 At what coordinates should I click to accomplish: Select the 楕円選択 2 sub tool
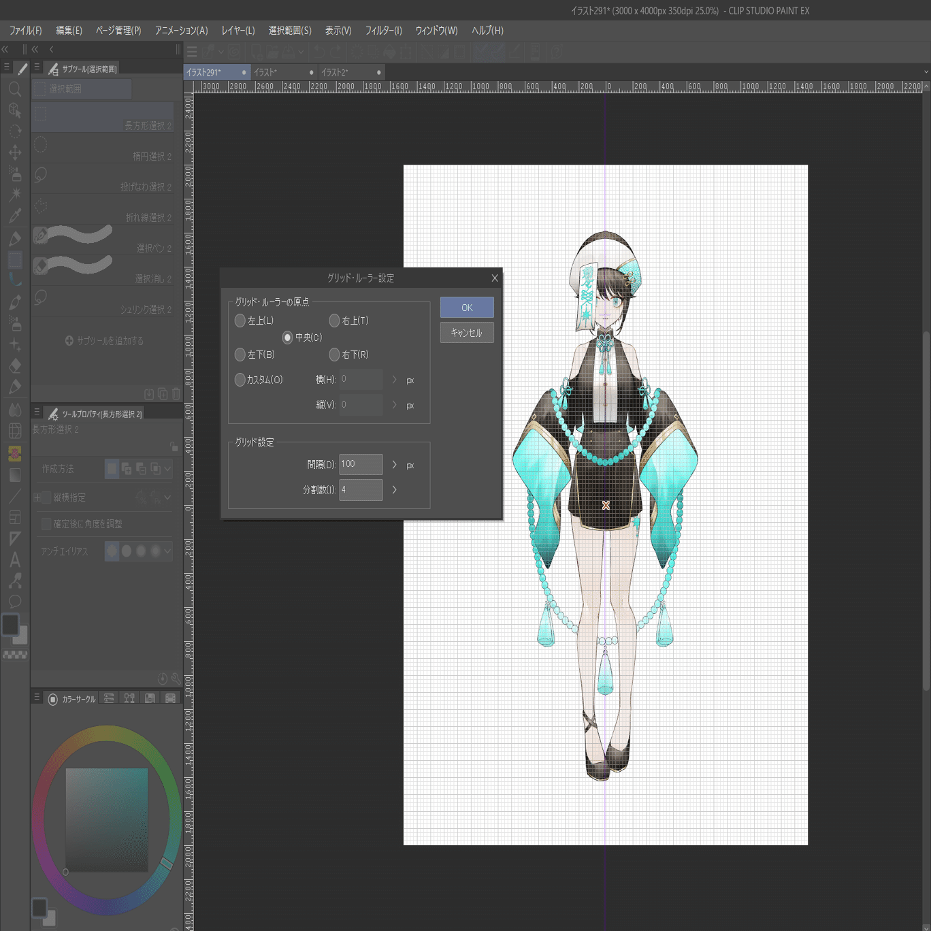pyautogui.click(x=103, y=148)
